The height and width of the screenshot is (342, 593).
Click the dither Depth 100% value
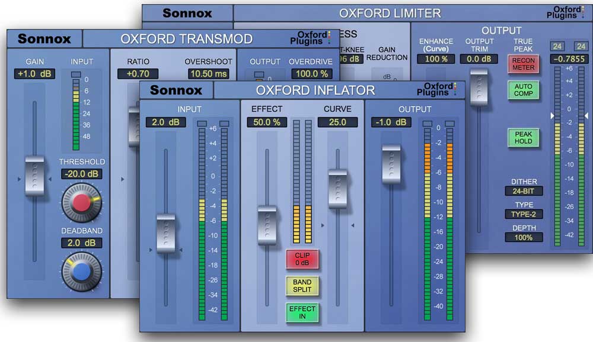click(x=524, y=237)
